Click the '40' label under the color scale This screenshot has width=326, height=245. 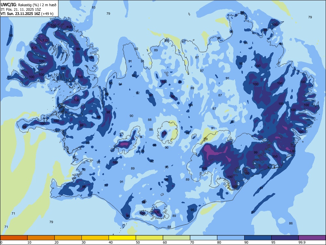tap(111, 242)
